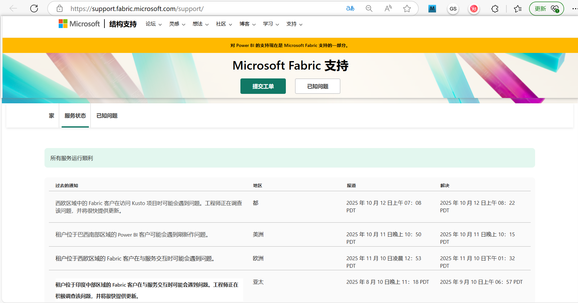Click the 欧洲 region cell
The image size is (578, 303).
pos(258,259)
